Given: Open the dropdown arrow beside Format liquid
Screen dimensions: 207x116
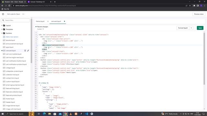Looking at the screenshot, I should [191, 28].
